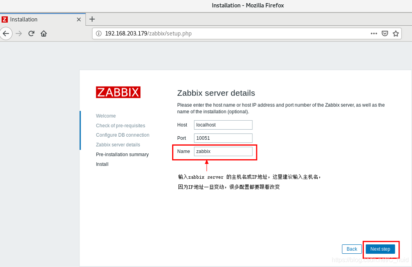Select Zabbix server details step
The image size is (412, 267).
click(118, 145)
